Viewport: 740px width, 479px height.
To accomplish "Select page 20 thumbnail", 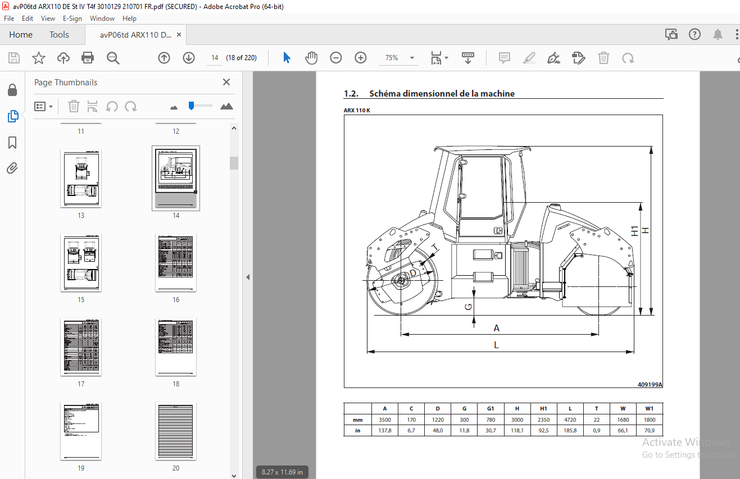I will click(176, 431).
